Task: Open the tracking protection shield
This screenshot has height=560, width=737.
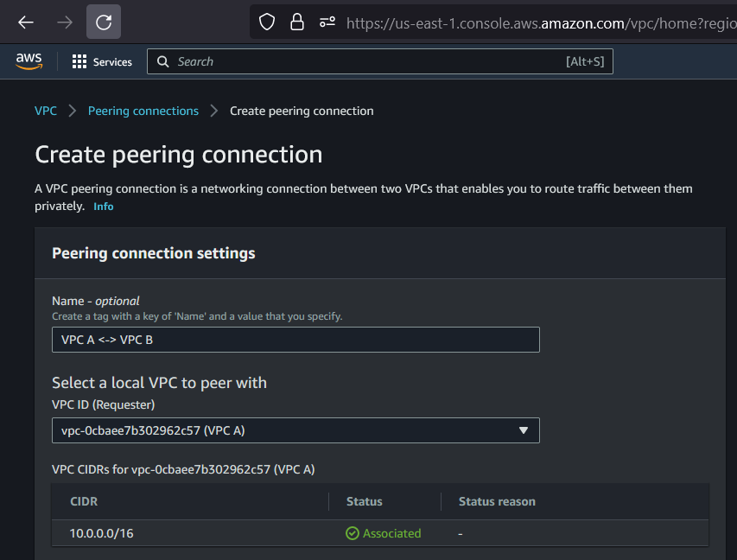Action: pyautogui.click(x=267, y=22)
